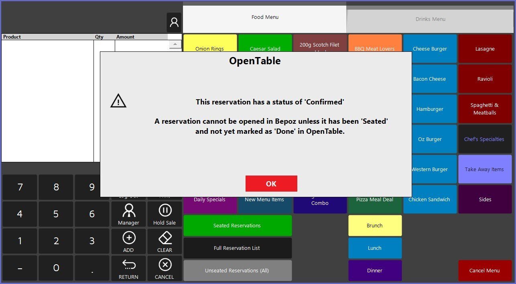Screen dimensions: 516x284
Task: Select Onion Rings
Action: click(210, 43)
